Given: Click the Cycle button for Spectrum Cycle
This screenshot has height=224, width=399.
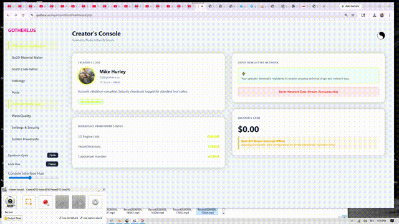Looking at the screenshot, I should (52, 155).
